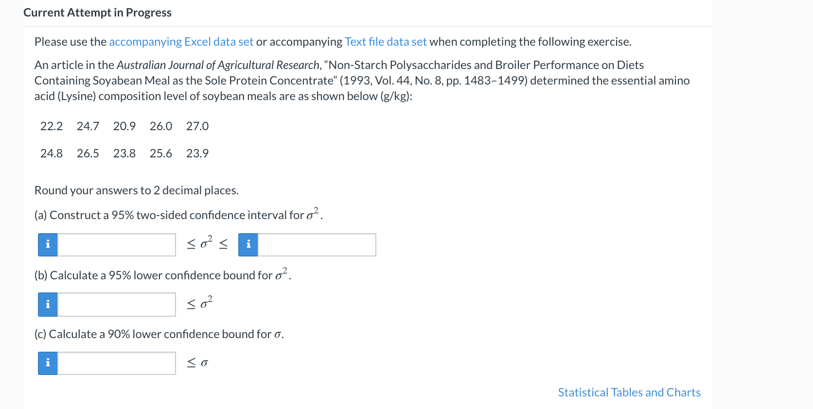Focus the upper bound field for part (a)
Image resolution: width=813 pixels, height=409 pixels.
coord(317,244)
